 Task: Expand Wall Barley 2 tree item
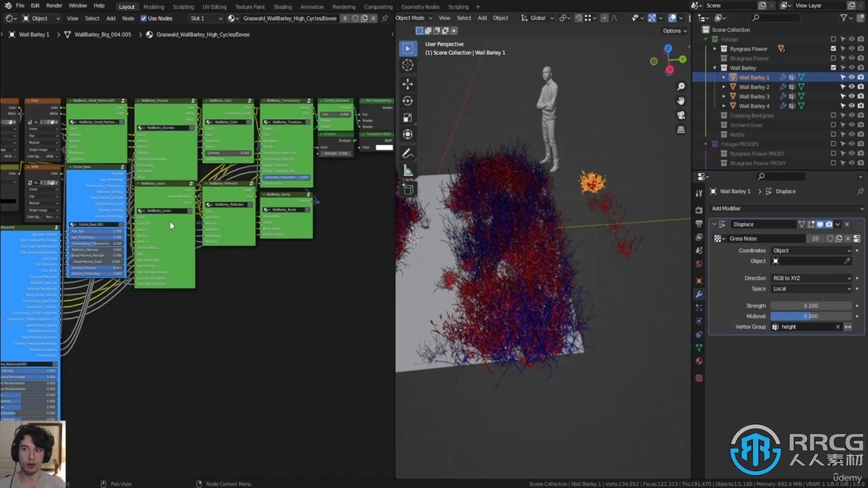724,87
